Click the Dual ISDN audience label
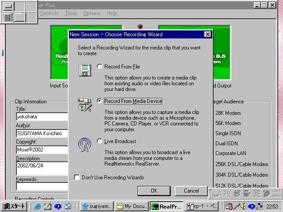This screenshot has width=283, height=212. [x=226, y=144]
